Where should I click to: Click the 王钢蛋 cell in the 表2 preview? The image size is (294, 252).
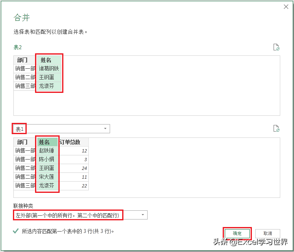[x=49, y=77]
